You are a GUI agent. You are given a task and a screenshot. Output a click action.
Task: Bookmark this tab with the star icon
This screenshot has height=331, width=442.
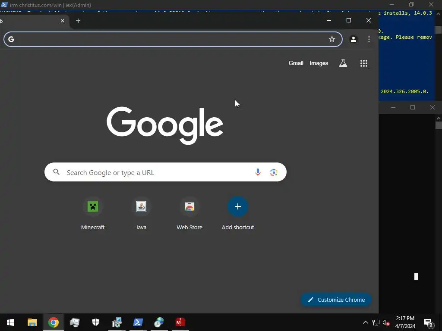pyautogui.click(x=332, y=39)
